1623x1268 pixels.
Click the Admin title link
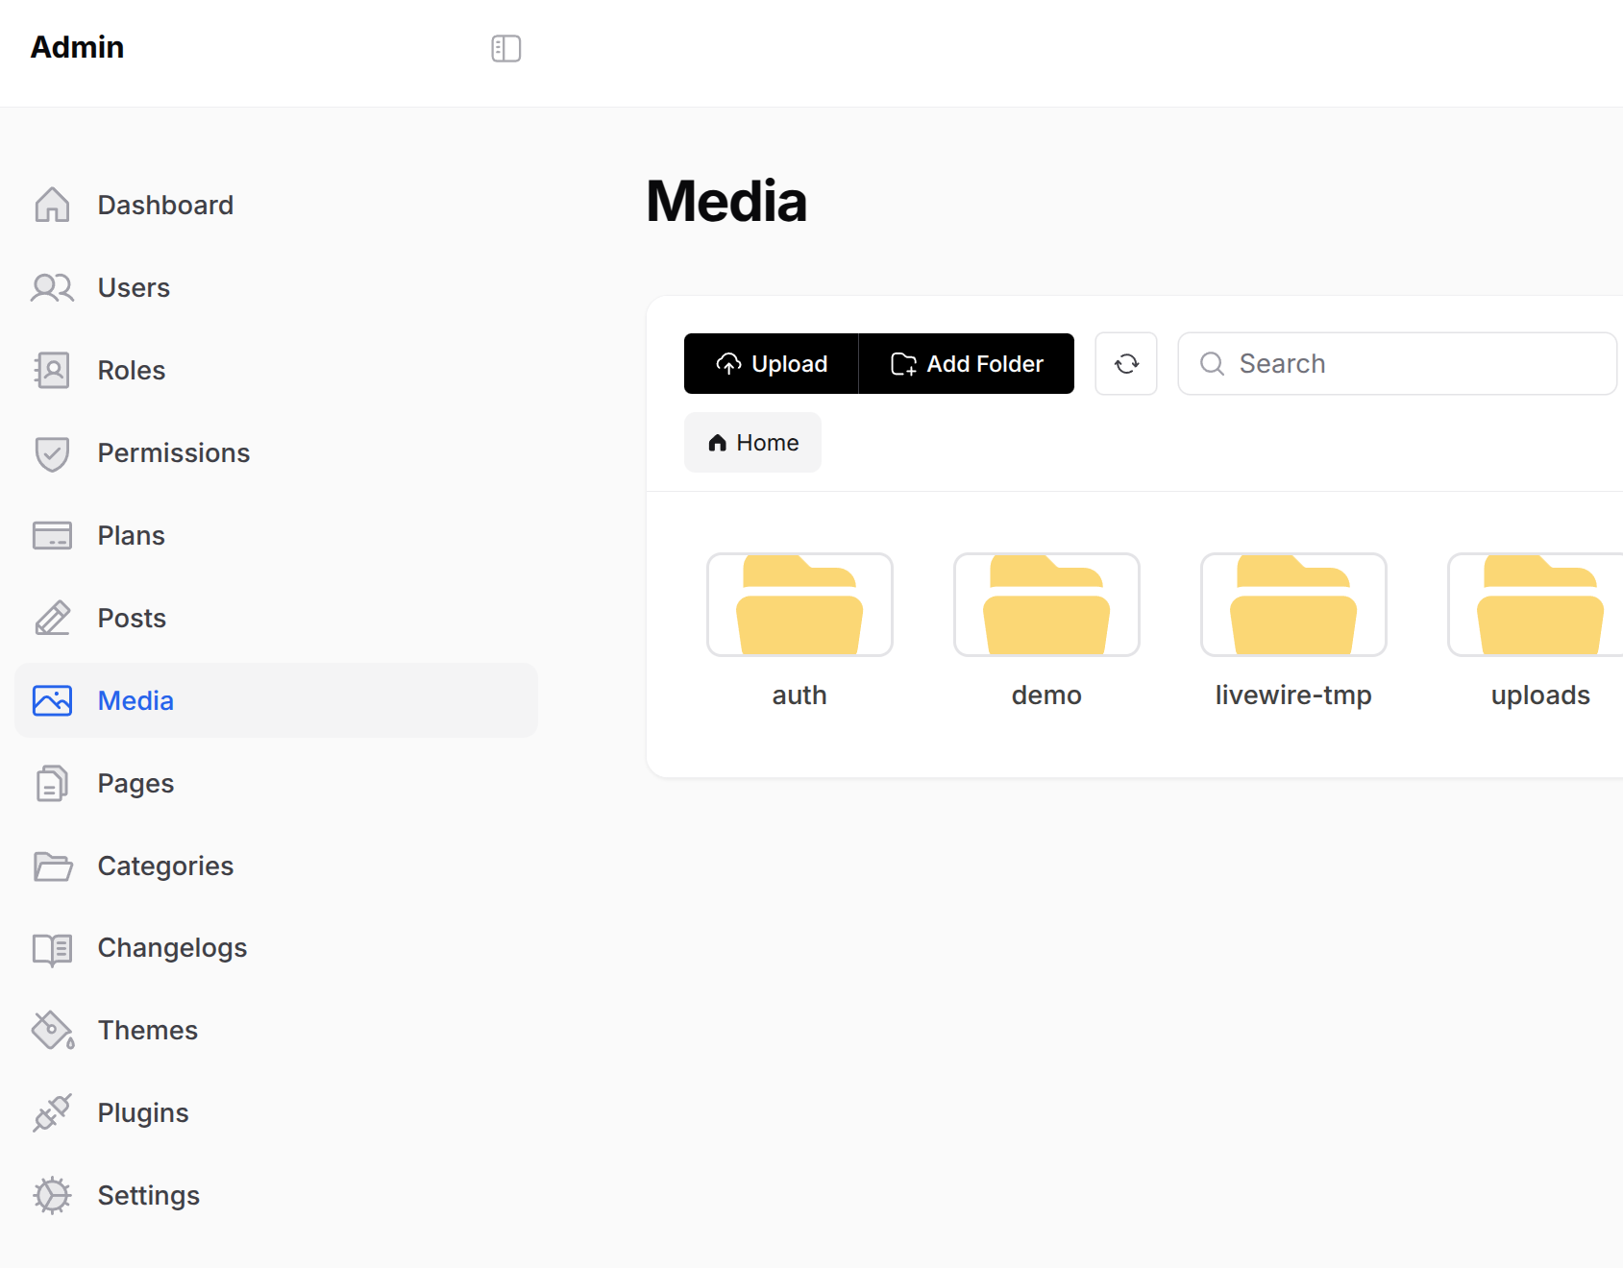tap(77, 47)
